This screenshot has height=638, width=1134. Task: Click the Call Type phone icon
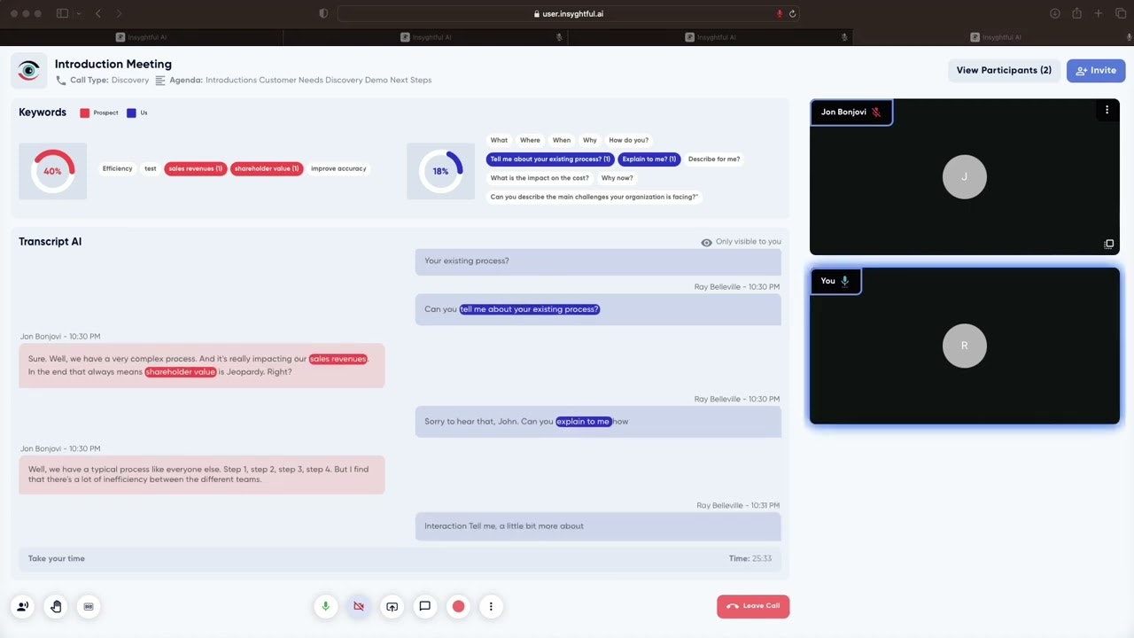pos(61,80)
